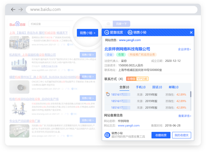Click 销售小秘 button beside 机床配件 result

pyautogui.click(x=88, y=55)
